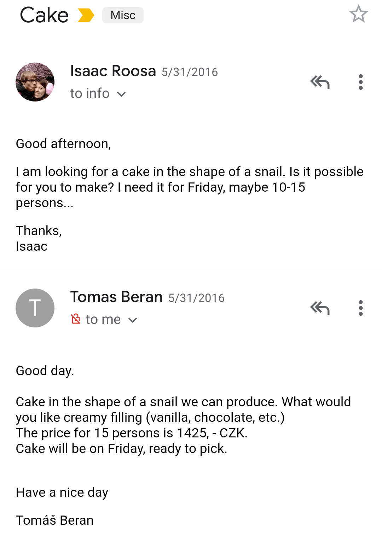382x535 pixels.
Task: Open Isaac Roosa's profile photo
Action: click(35, 82)
